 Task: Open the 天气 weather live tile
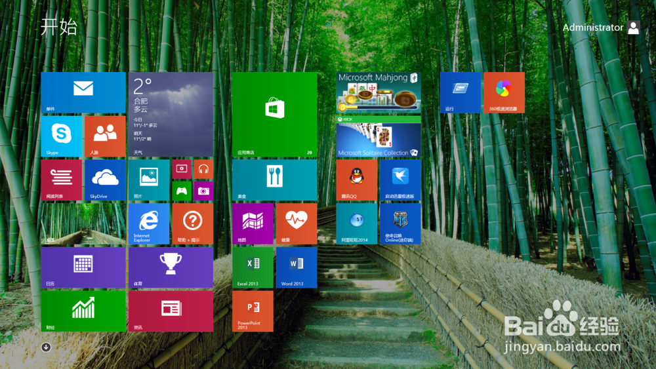coord(171,115)
